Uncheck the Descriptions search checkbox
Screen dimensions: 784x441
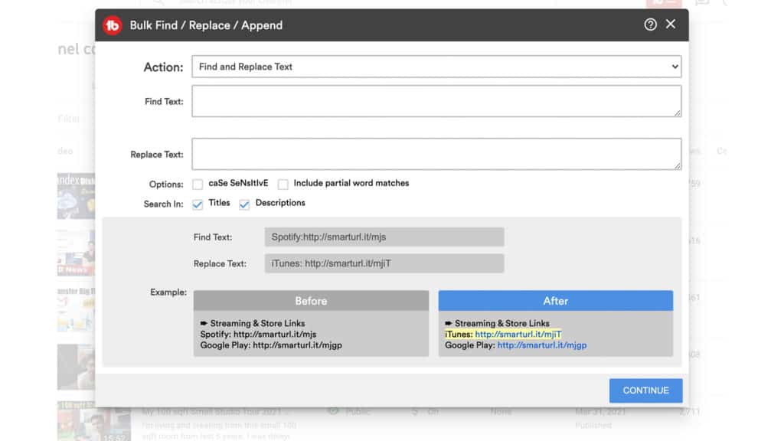(244, 204)
